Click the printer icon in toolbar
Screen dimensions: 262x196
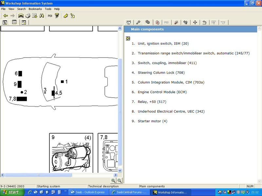point(28,16)
